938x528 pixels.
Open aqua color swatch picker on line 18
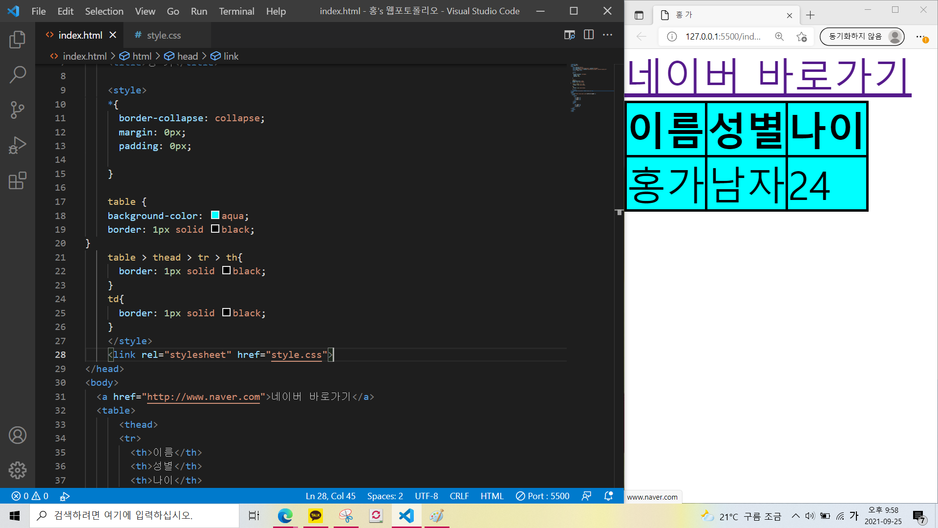[215, 215]
